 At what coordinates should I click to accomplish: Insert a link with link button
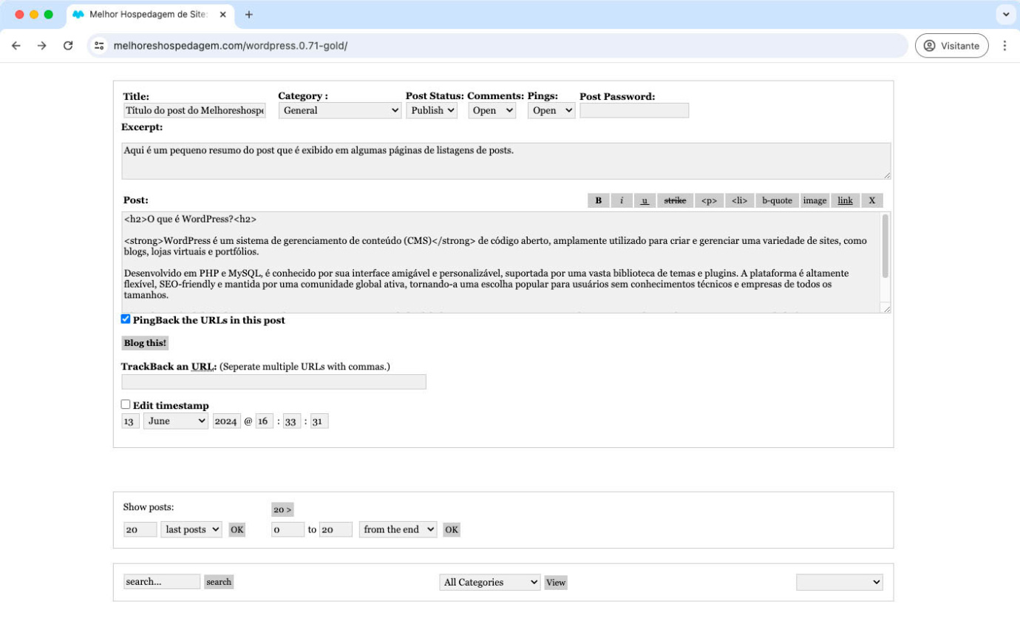coord(845,200)
